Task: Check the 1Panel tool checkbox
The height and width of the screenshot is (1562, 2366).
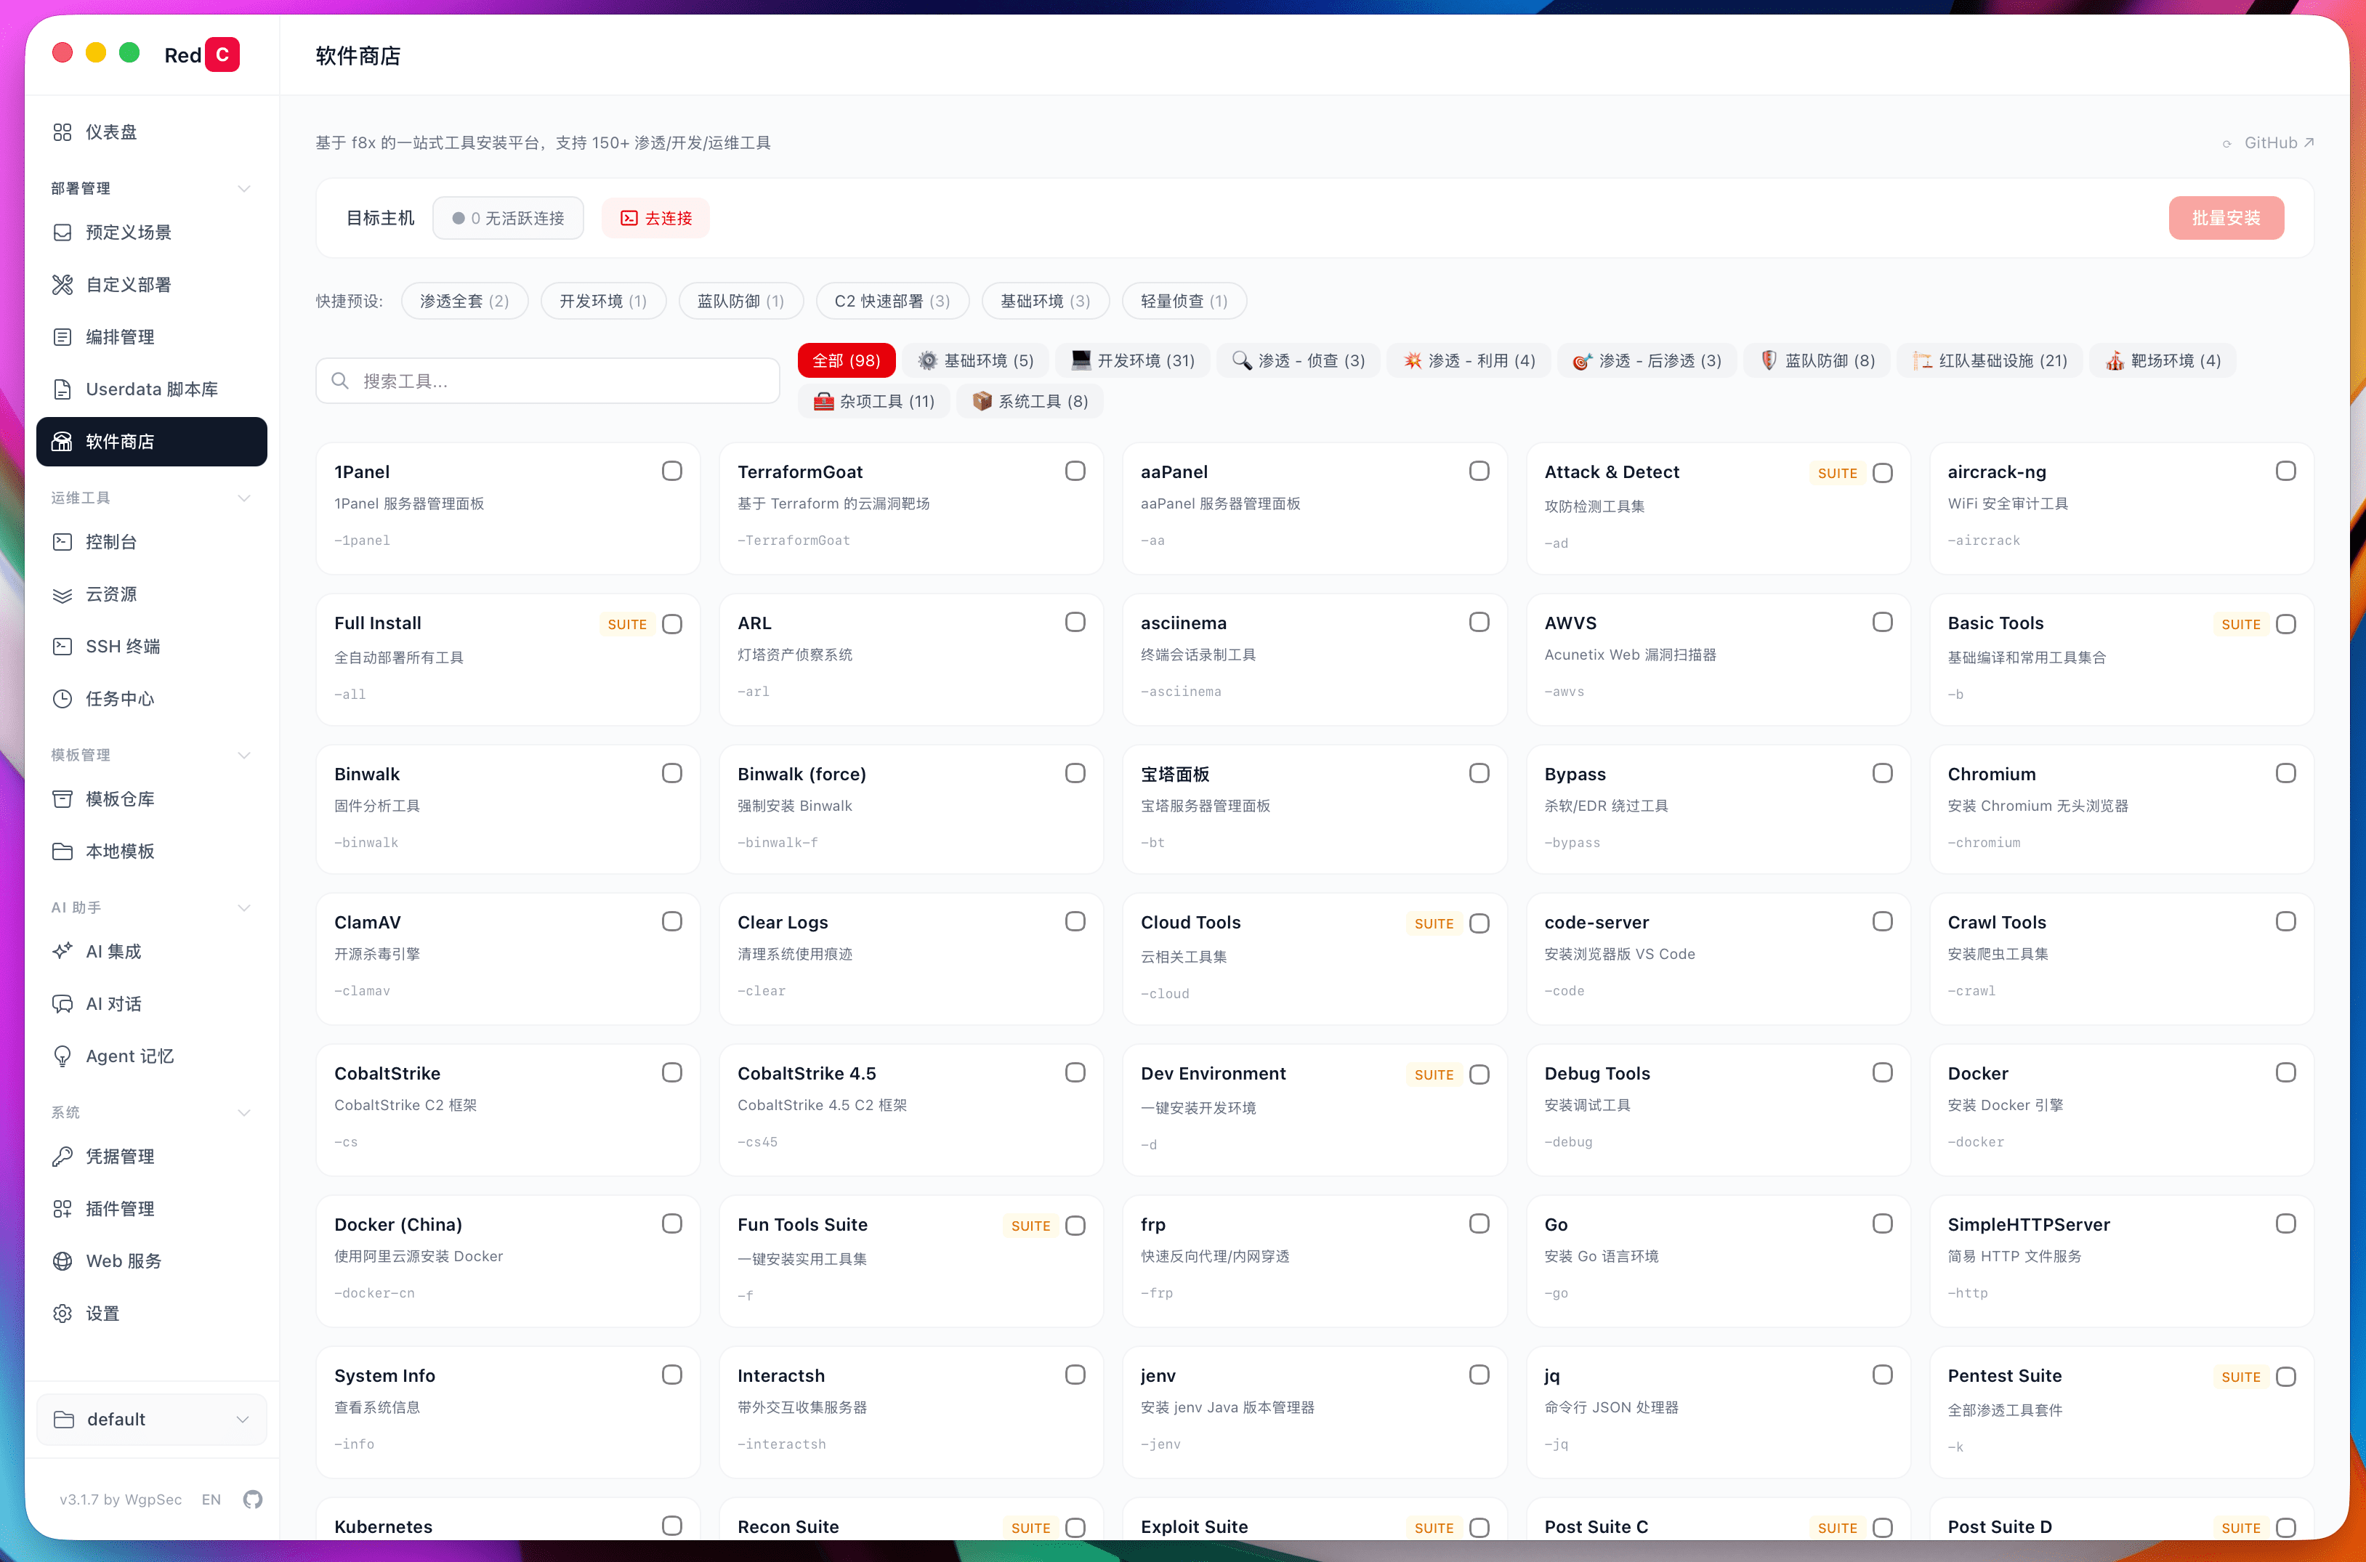Action: [x=672, y=472]
